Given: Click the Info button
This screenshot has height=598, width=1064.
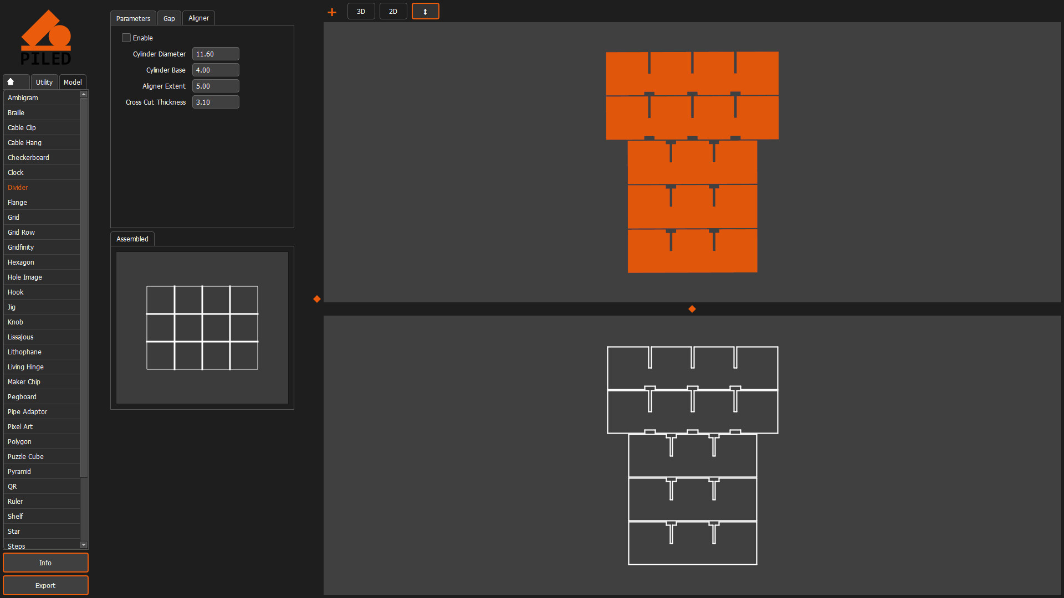Looking at the screenshot, I should (45, 563).
